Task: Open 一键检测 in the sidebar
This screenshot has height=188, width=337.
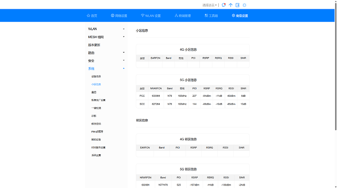Action: 96,108
